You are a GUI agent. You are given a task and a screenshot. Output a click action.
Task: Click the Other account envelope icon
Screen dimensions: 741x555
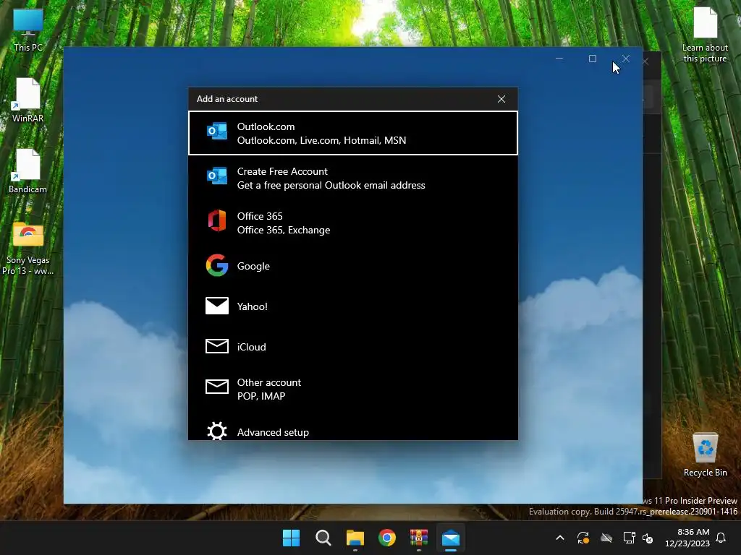pos(217,387)
